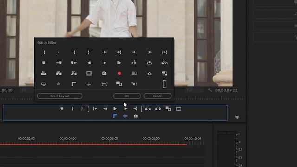
Task: Click the 00;00;10;00 time ruler label
Action: (193, 139)
